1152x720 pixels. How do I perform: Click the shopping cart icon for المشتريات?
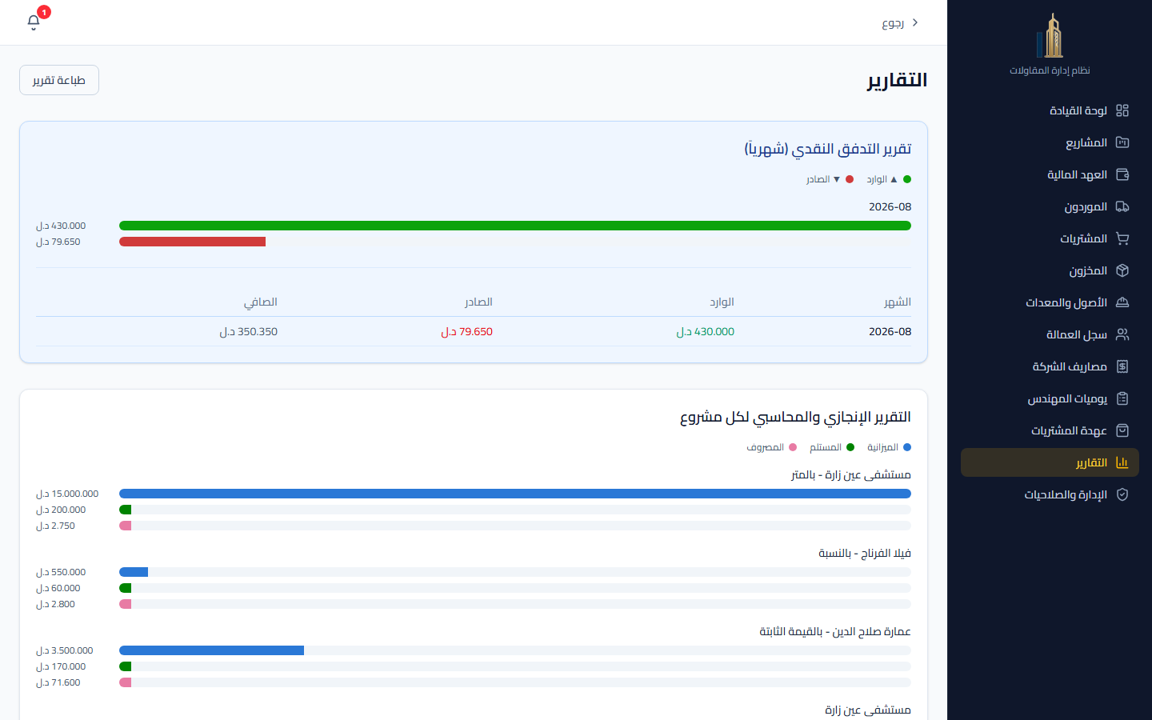coord(1122,238)
